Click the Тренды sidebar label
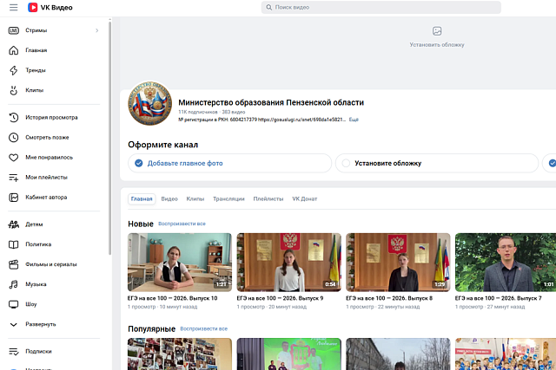This screenshot has height=370, width=556. pos(36,70)
